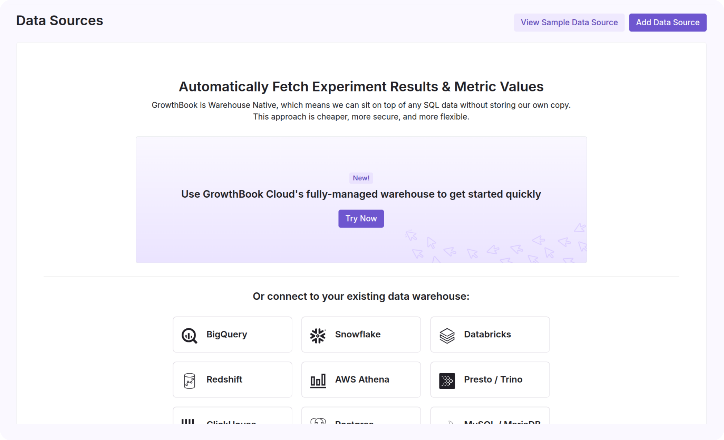Pick the Databricks label
The width and height of the screenshot is (724, 440).
487,335
